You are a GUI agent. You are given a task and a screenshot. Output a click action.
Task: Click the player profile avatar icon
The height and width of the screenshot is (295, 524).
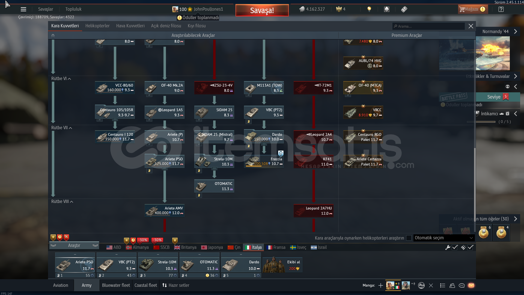[x=175, y=9]
